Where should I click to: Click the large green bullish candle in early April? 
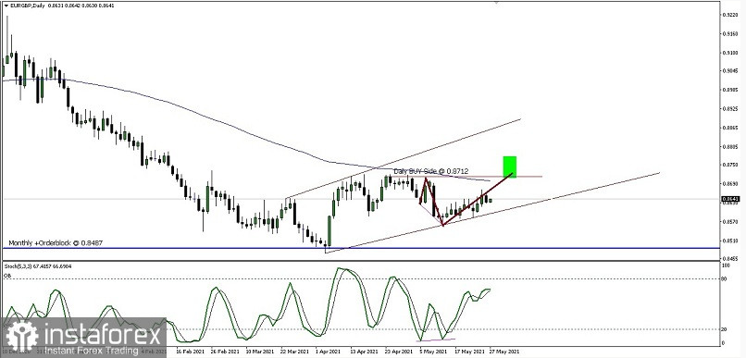(329, 231)
